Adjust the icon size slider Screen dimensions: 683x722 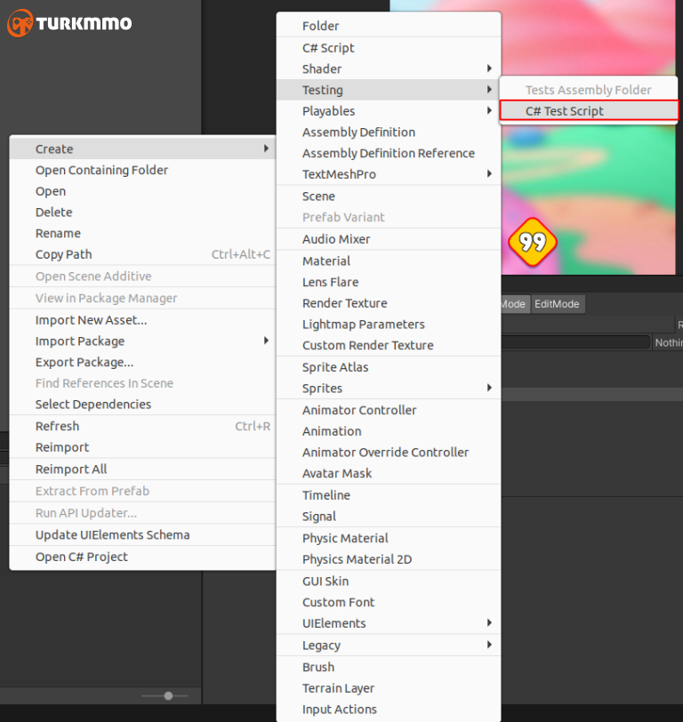click(169, 695)
